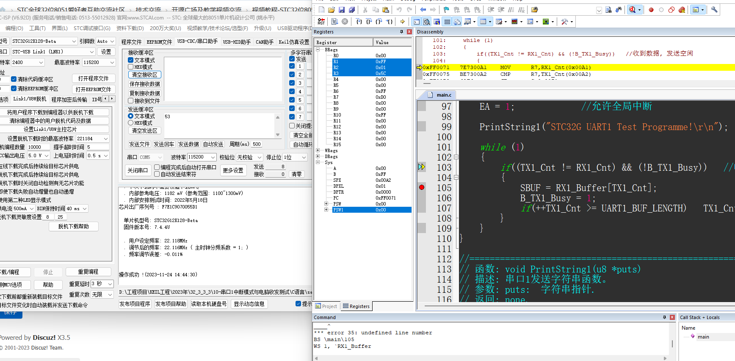This screenshot has width=735, height=361.
Task: Open the 波特率 115200 dropdown in serial assistant
Action: [213, 157]
